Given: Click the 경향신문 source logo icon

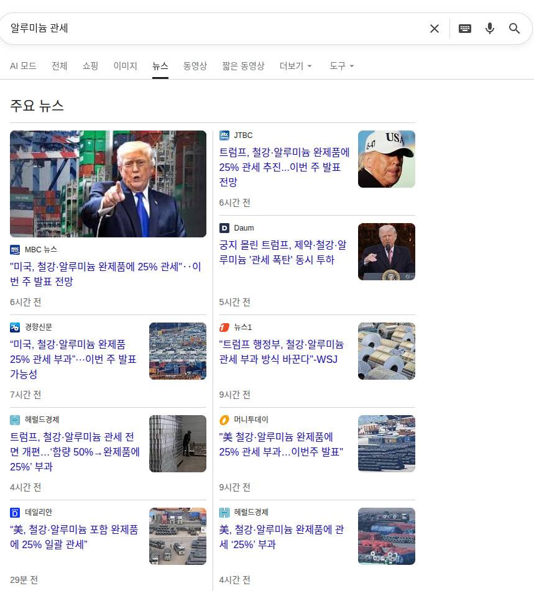Looking at the screenshot, I should tap(15, 327).
